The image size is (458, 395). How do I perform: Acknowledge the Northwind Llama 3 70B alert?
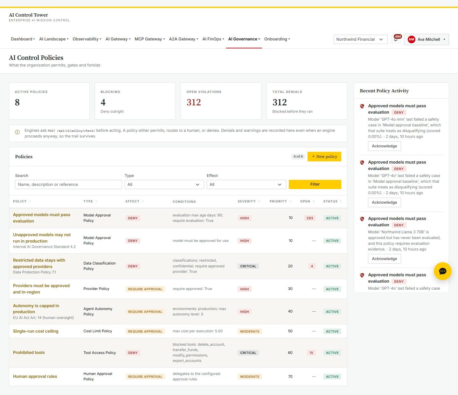[x=384, y=259]
